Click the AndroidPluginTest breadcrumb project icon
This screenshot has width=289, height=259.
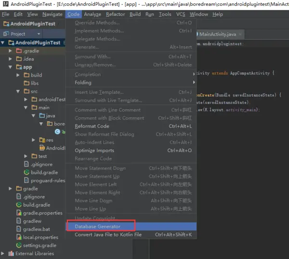coord(6,24)
